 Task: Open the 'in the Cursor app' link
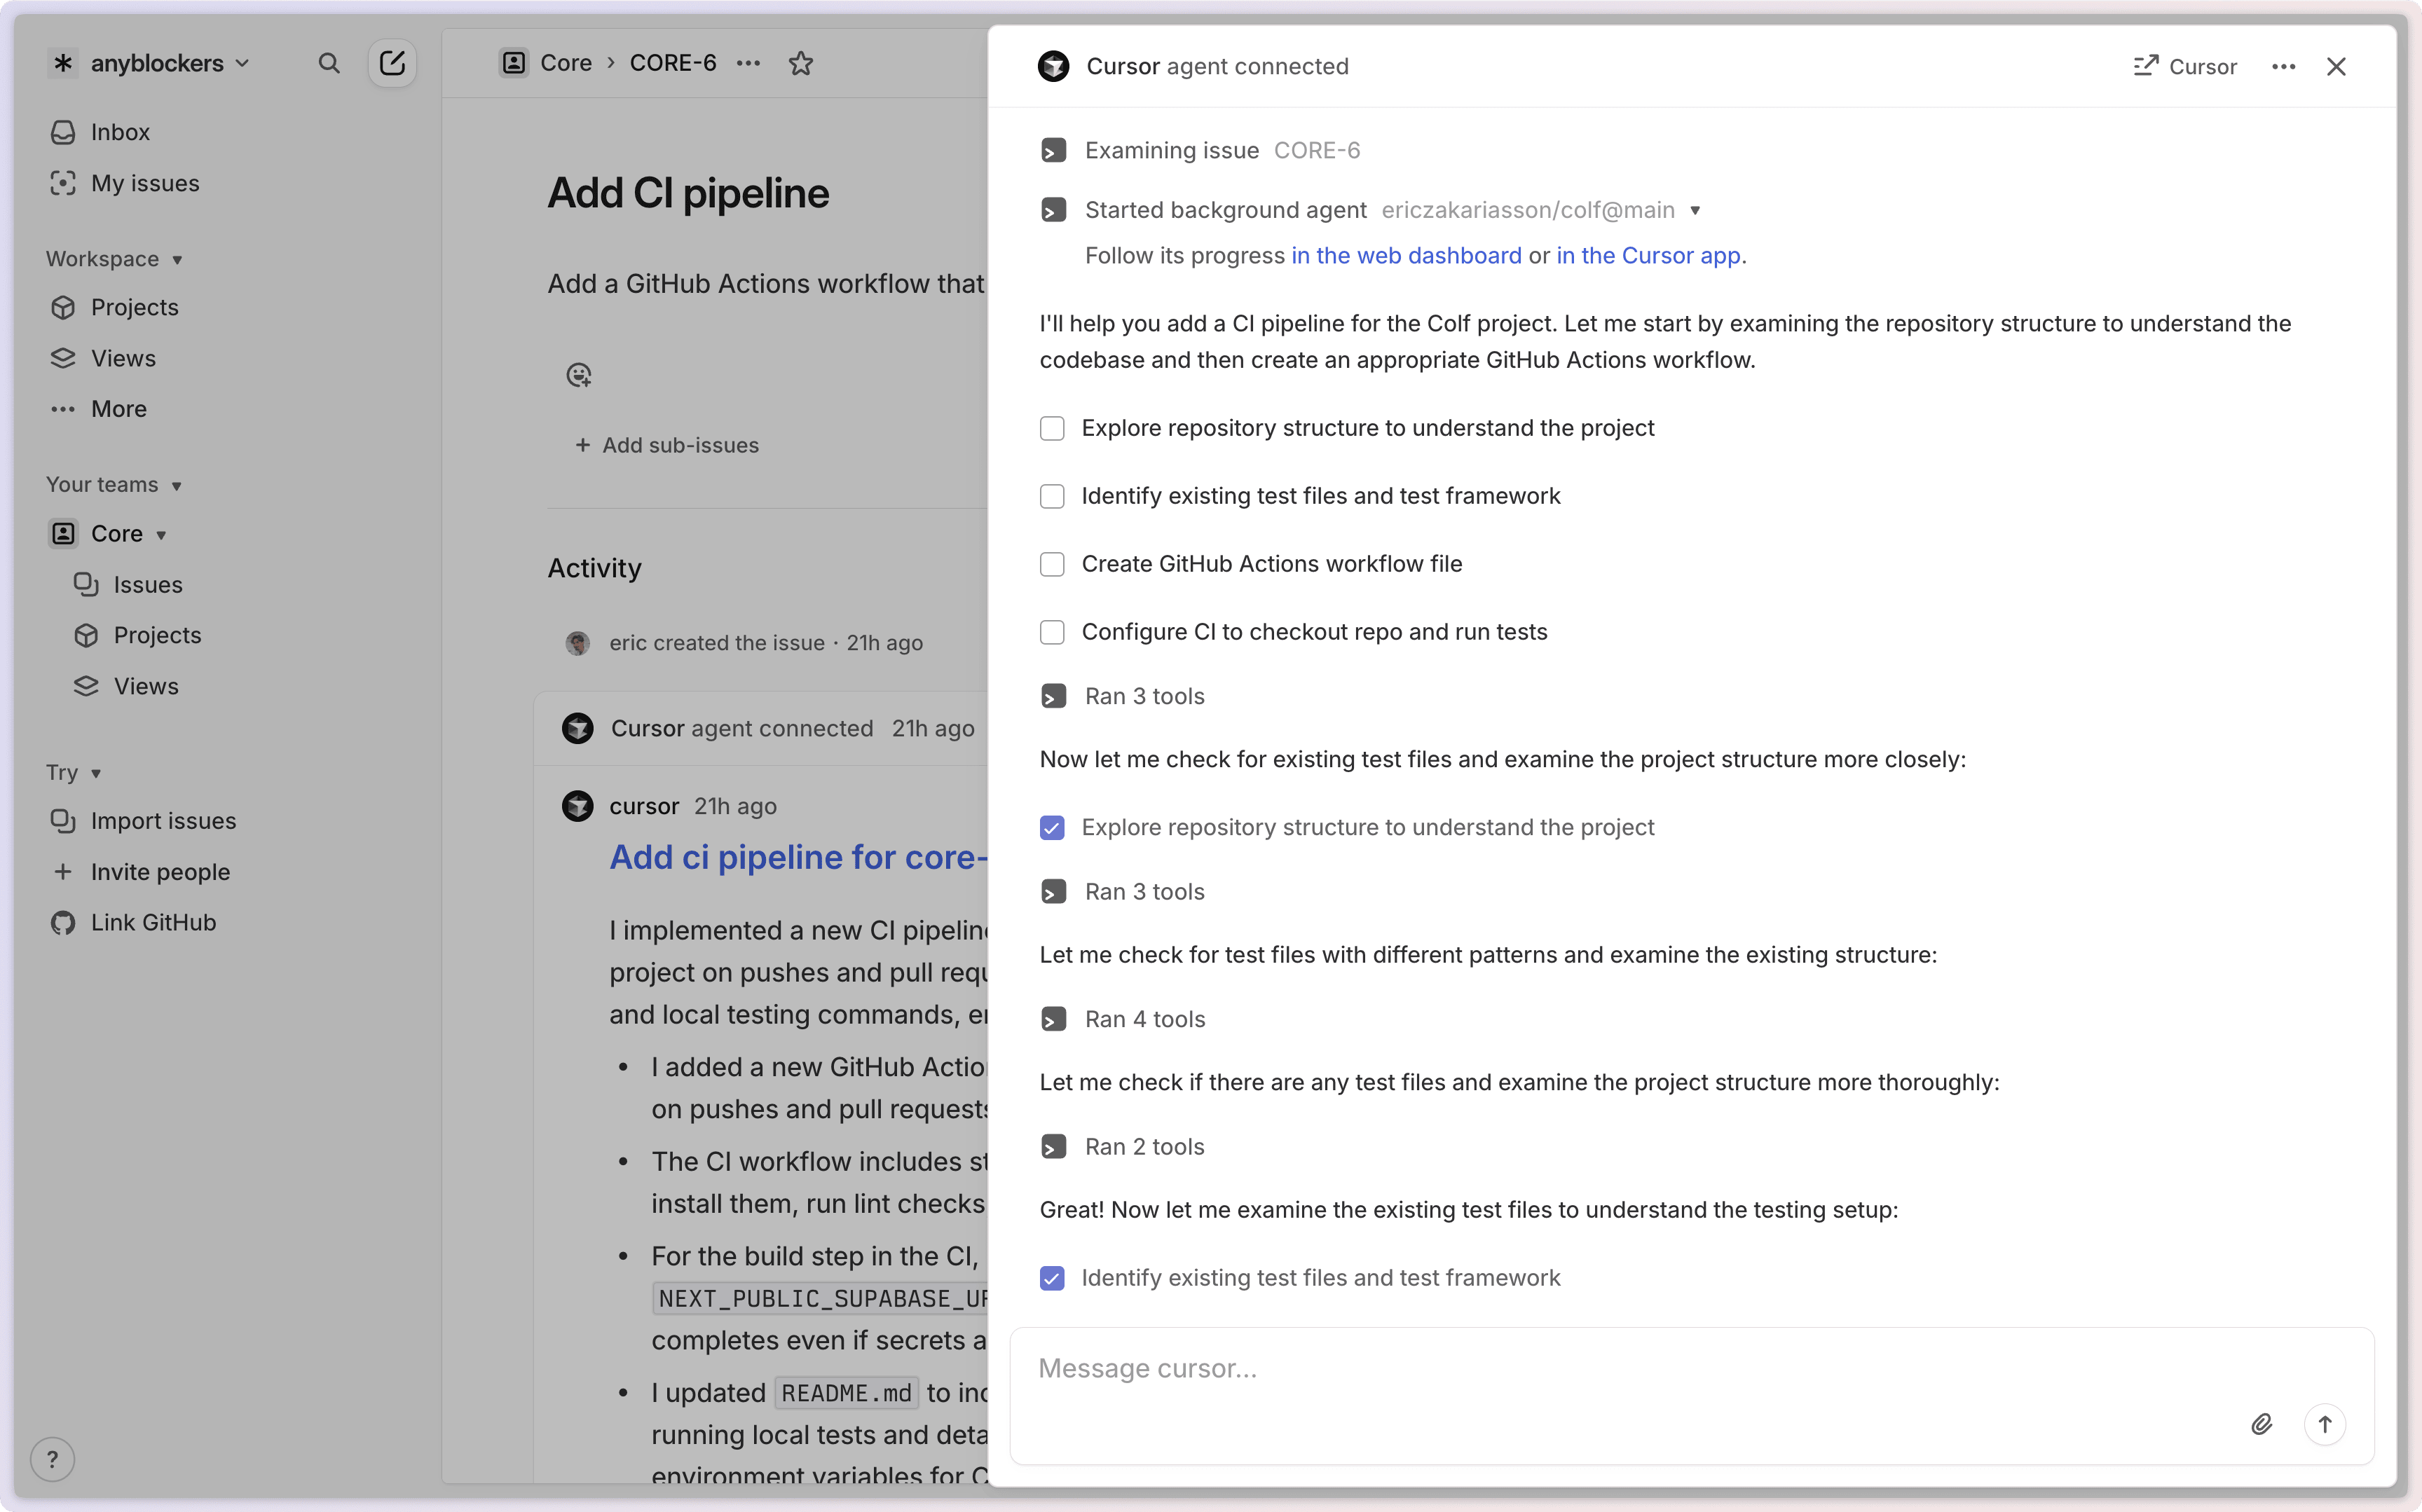click(1648, 255)
